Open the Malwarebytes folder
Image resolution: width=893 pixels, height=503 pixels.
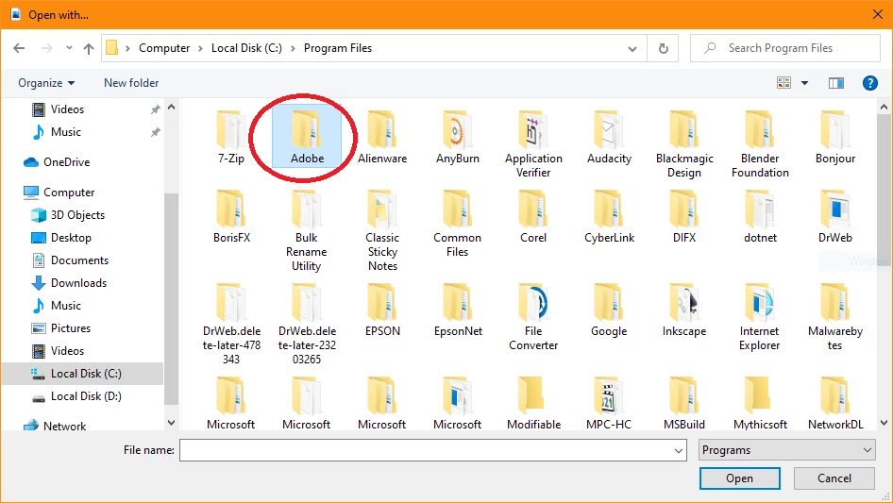click(x=834, y=317)
